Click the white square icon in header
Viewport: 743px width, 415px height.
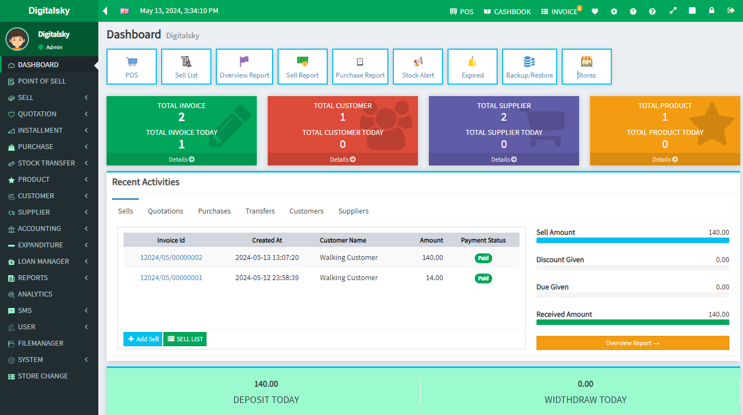click(x=692, y=10)
